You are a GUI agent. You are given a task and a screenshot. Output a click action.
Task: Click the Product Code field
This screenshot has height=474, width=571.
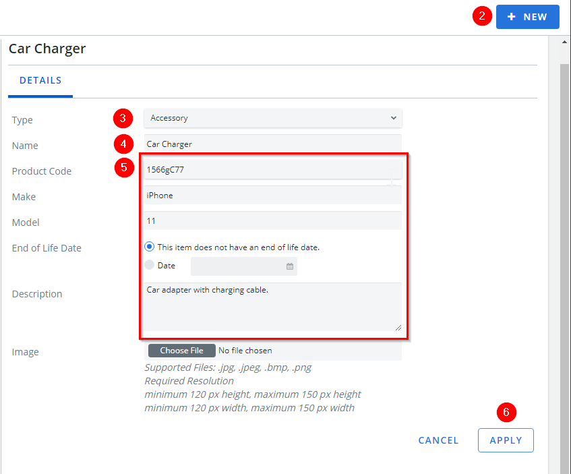coord(273,169)
